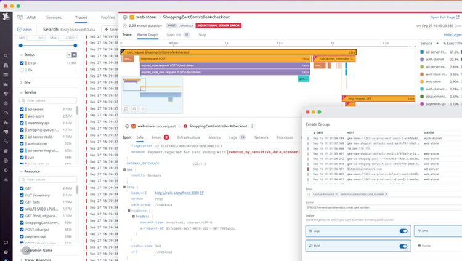This screenshot has height=261, width=462.
Task: Click the Views button
Action: pyautogui.click(x=25, y=30)
